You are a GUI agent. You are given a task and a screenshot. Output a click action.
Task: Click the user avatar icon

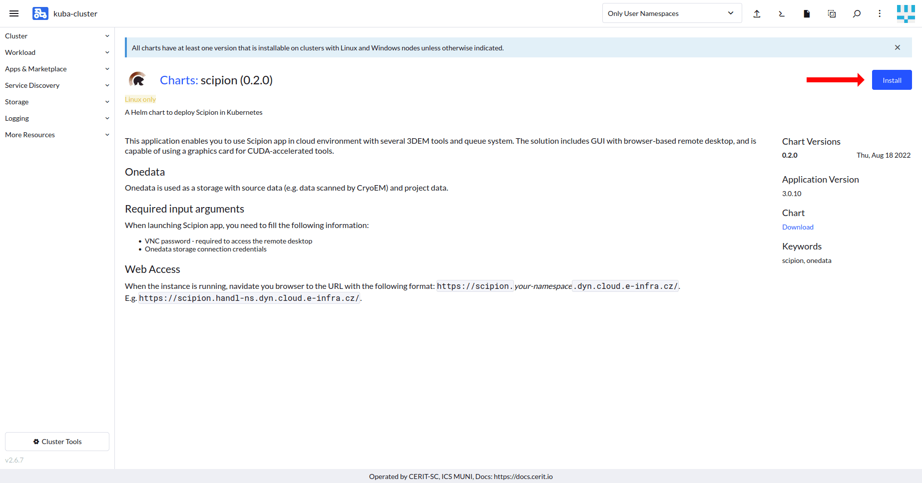click(x=906, y=14)
